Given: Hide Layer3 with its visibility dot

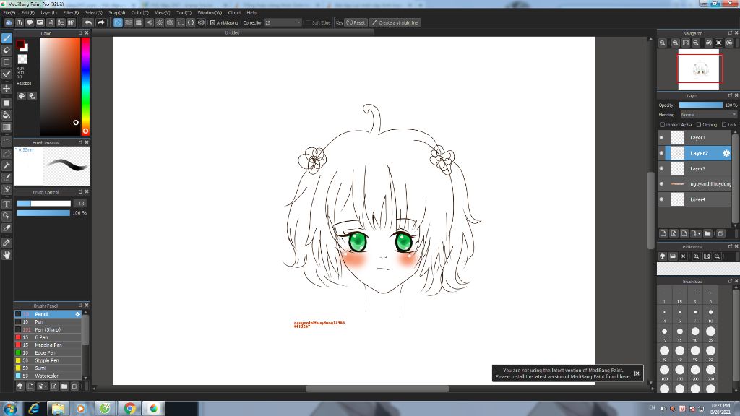Looking at the screenshot, I should point(661,168).
